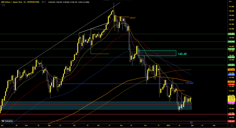
Task: Click the 2023 label on the time axis
Action: point(168,125)
